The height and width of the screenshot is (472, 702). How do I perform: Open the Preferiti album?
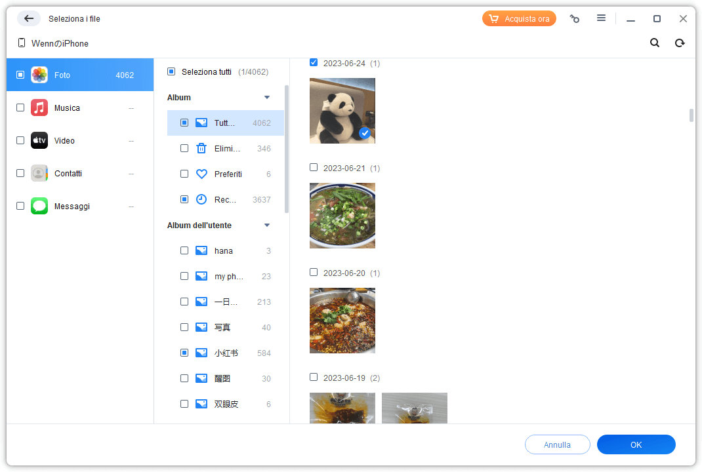[x=228, y=174]
